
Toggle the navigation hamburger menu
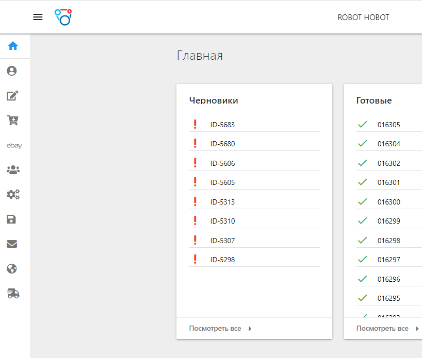point(38,17)
